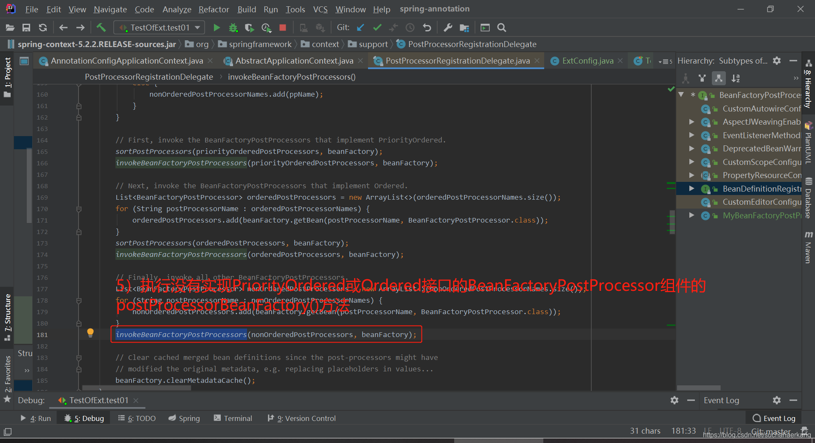Click the Run Anything terminal-window icon
Viewport: 815px width, 443px height.
tap(485, 28)
